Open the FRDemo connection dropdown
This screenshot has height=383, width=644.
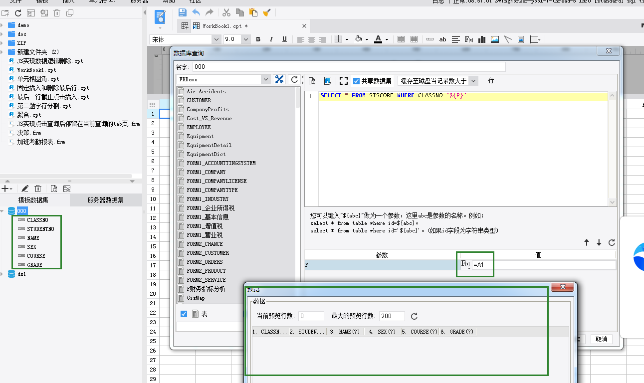pos(265,79)
